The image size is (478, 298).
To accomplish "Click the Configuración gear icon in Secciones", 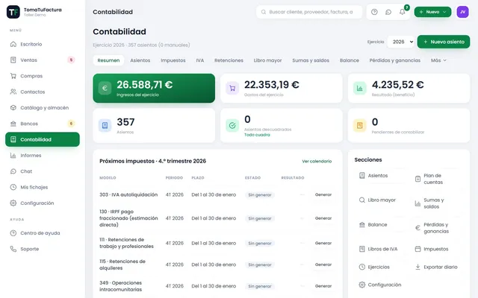I will tap(361, 285).
